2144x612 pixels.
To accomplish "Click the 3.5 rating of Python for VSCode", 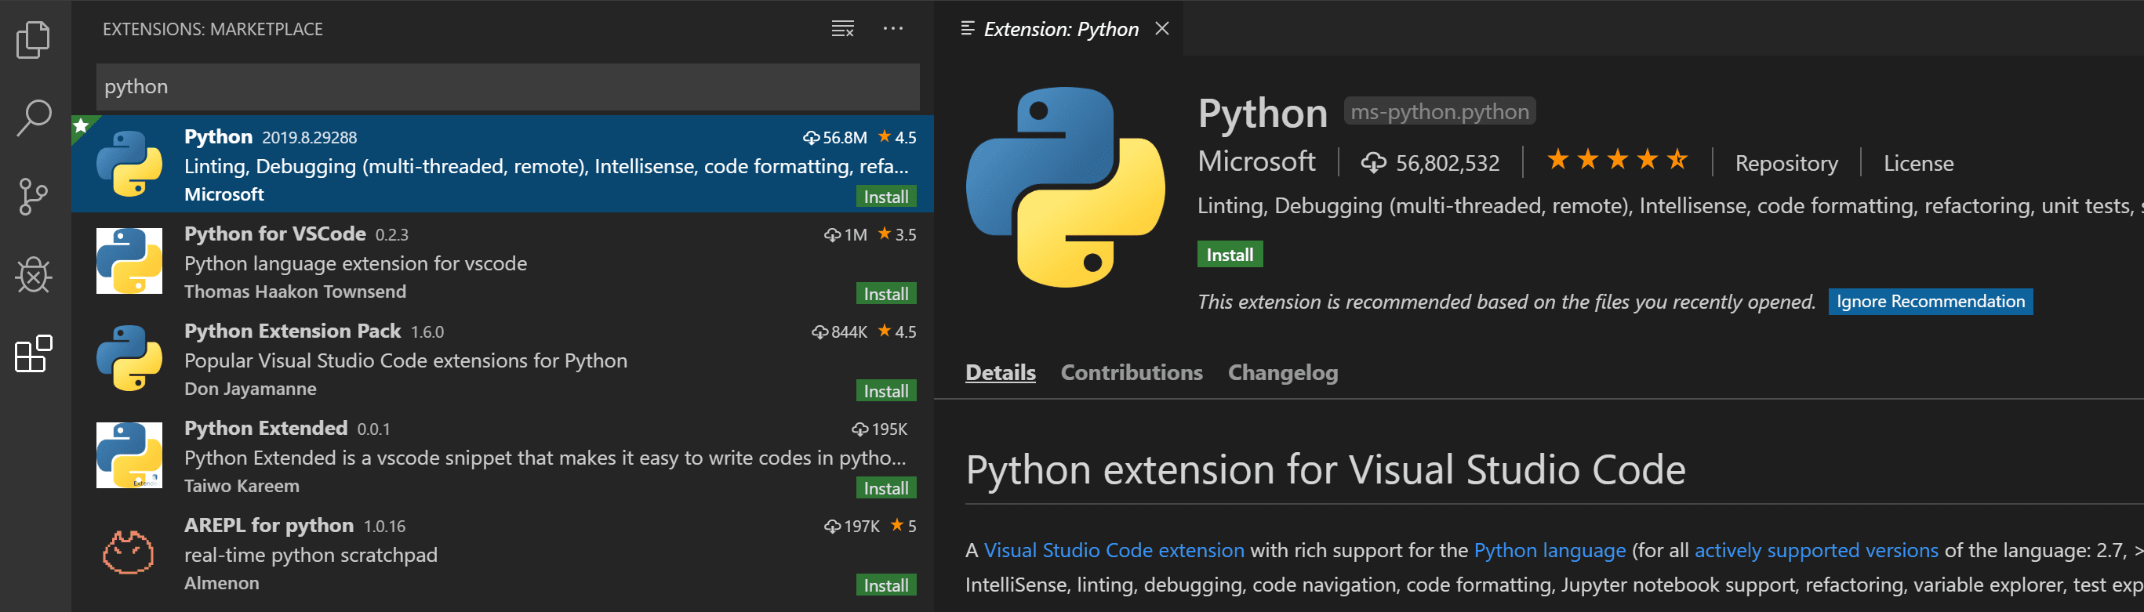I will pos(897,234).
